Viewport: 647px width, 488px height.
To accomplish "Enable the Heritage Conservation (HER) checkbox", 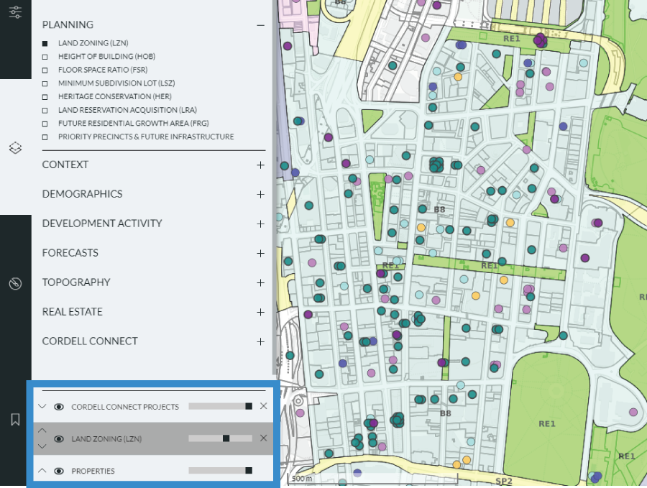I will pyautogui.click(x=45, y=96).
